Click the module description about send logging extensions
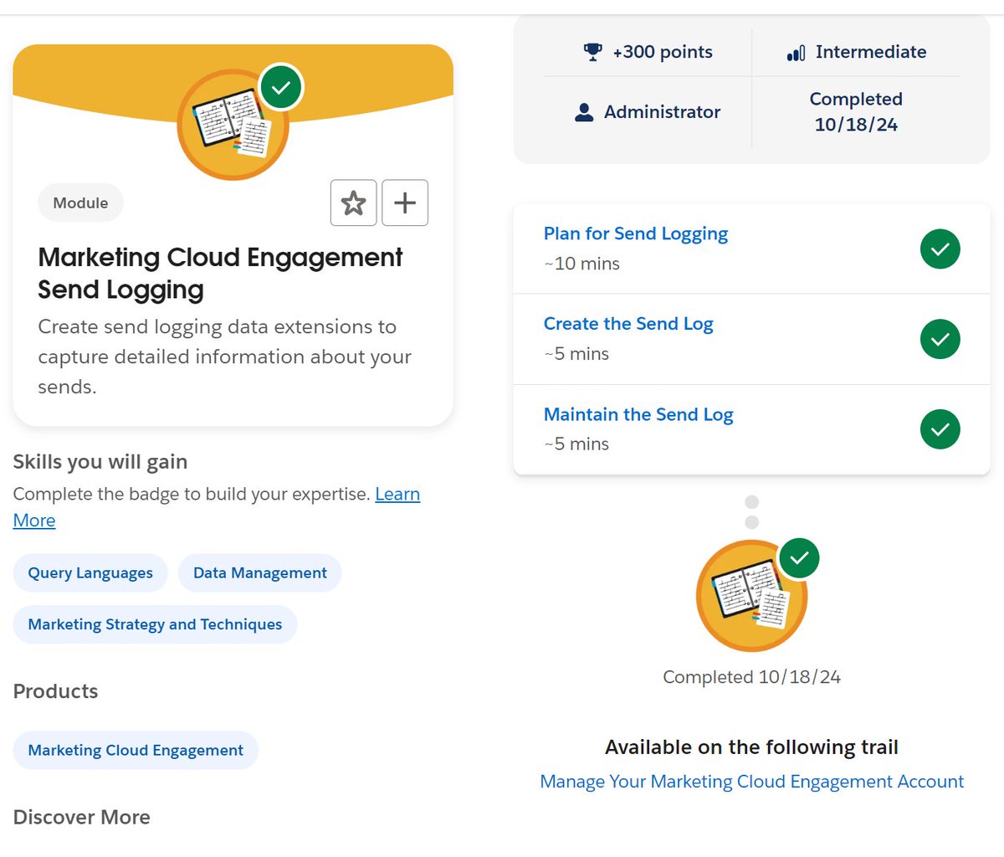The height and width of the screenshot is (857, 1004). [224, 357]
